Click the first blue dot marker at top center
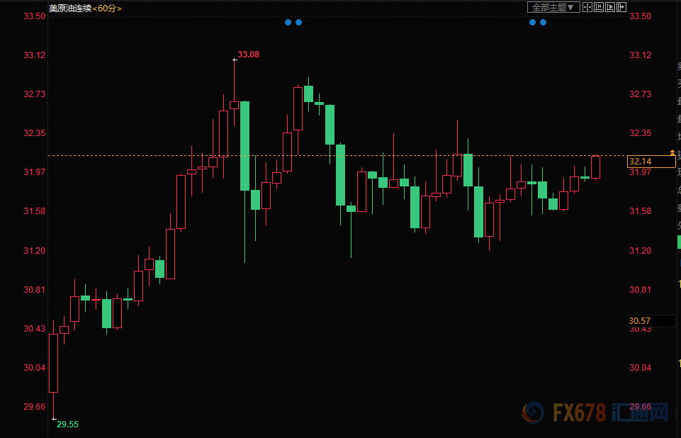 (288, 22)
